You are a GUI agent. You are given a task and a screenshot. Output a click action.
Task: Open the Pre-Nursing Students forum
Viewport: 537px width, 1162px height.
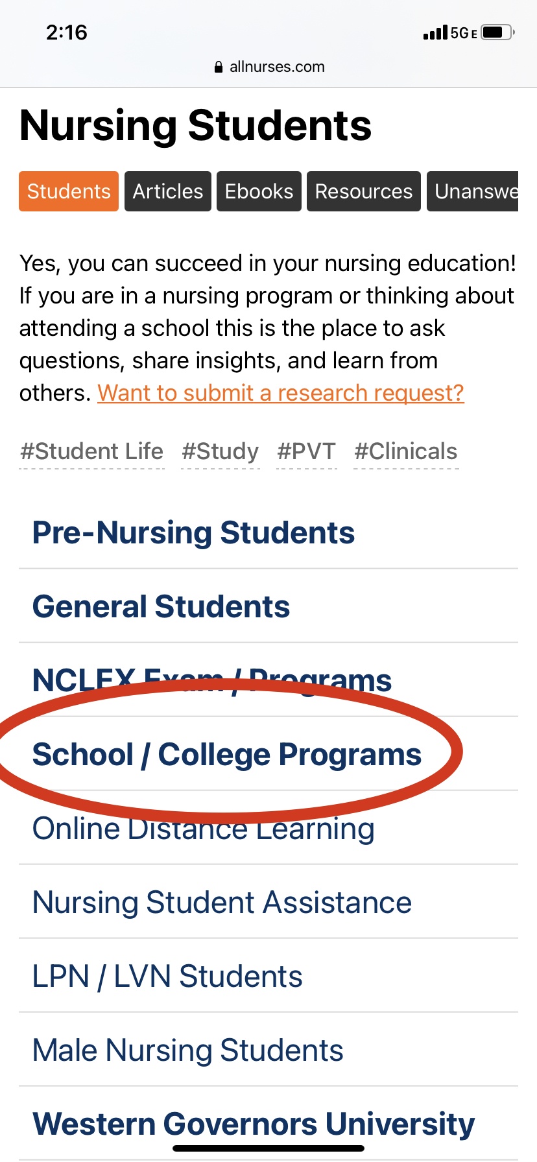point(193,533)
